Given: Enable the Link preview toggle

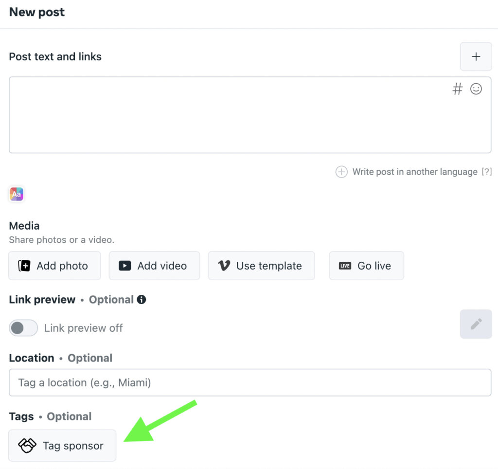Looking at the screenshot, I should click(x=23, y=328).
